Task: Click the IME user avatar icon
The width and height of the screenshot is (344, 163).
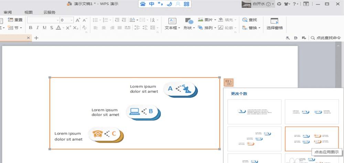Action: [x=178, y=4]
